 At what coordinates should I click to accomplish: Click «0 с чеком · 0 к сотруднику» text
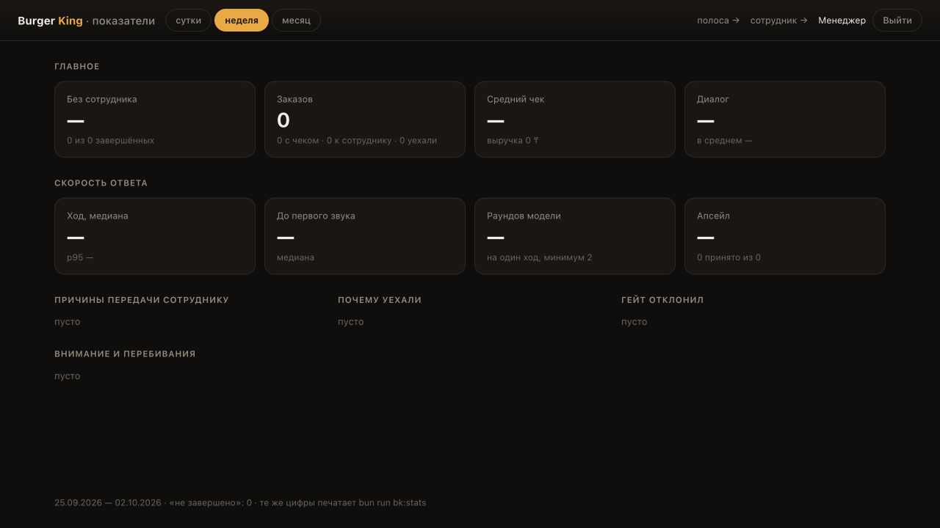334,141
